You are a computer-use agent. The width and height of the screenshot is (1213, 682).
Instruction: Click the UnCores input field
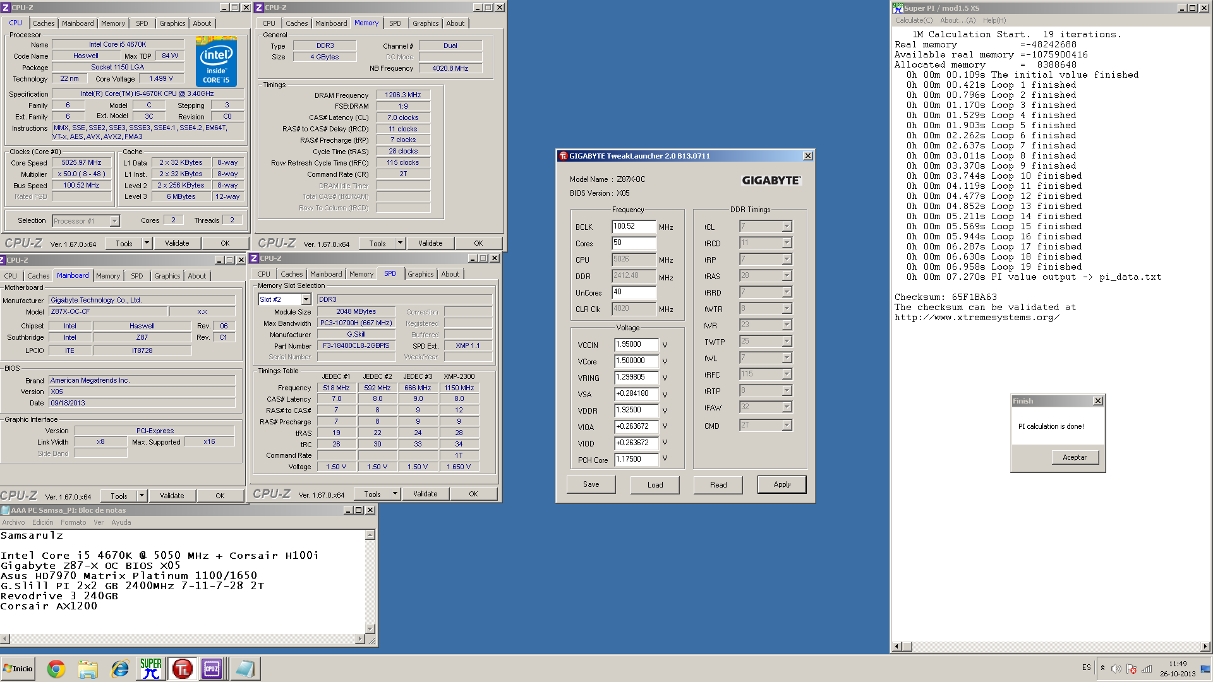click(634, 292)
